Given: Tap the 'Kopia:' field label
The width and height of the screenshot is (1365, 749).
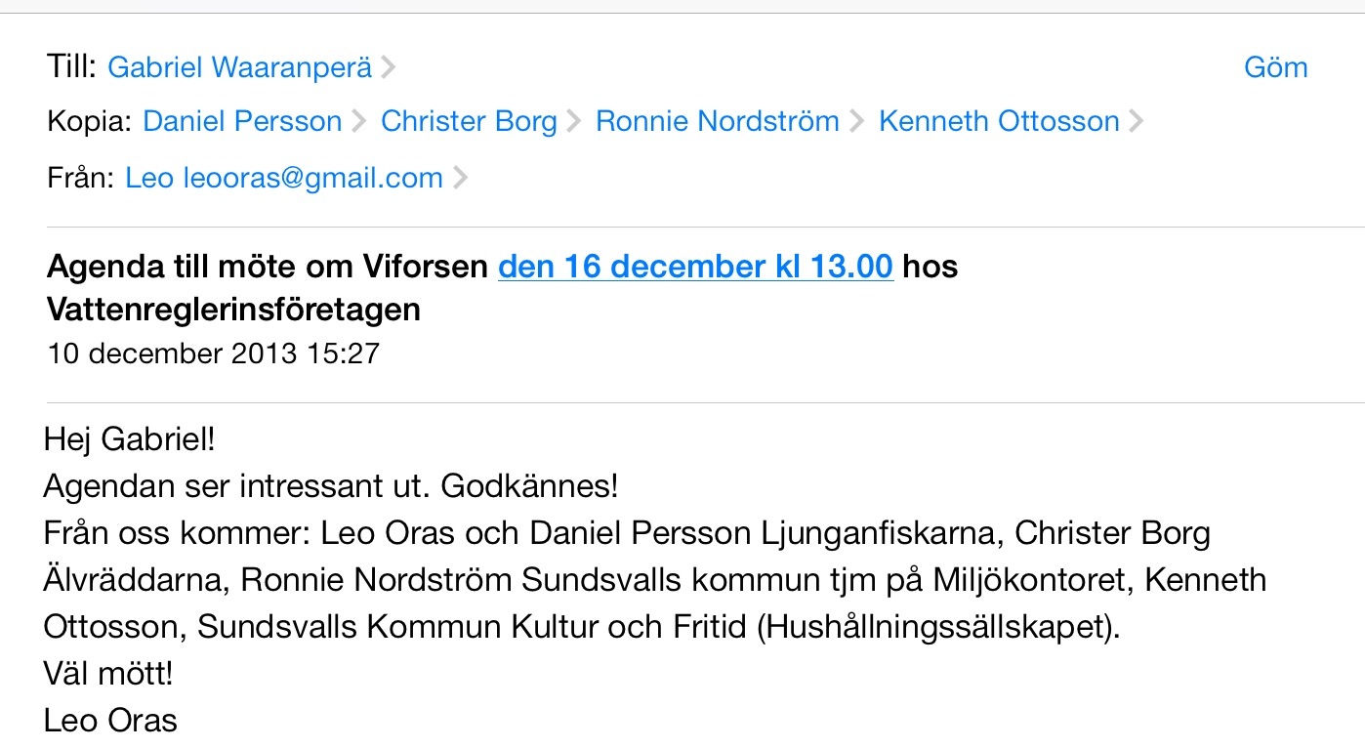Looking at the screenshot, I should pyautogui.click(x=89, y=121).
